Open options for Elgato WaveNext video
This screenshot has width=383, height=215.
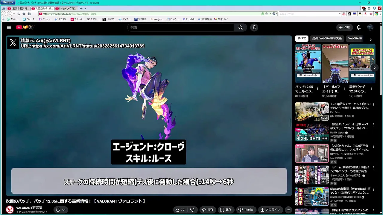374,190
